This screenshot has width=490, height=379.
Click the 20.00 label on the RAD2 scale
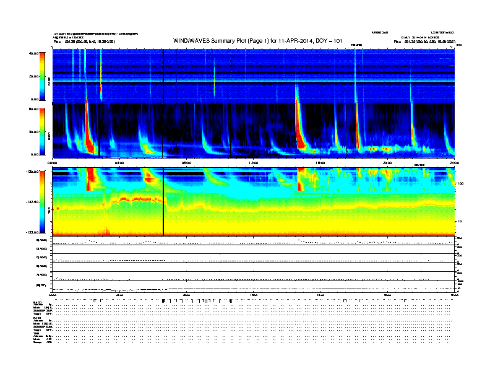[x=33, y=76]
